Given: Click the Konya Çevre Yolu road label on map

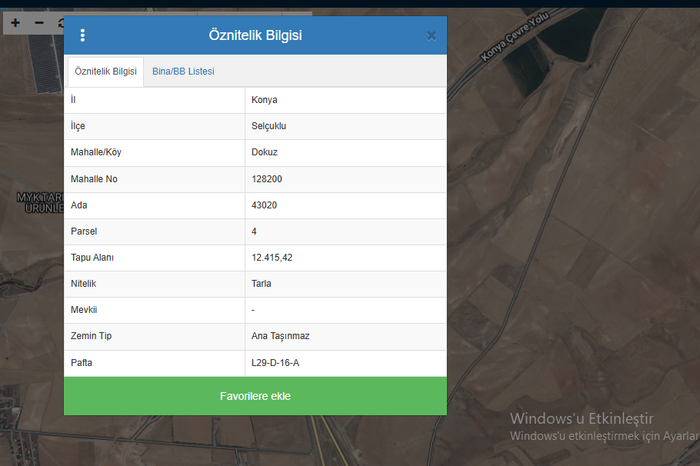Looking at the screenshot, I should click(515, 37).
